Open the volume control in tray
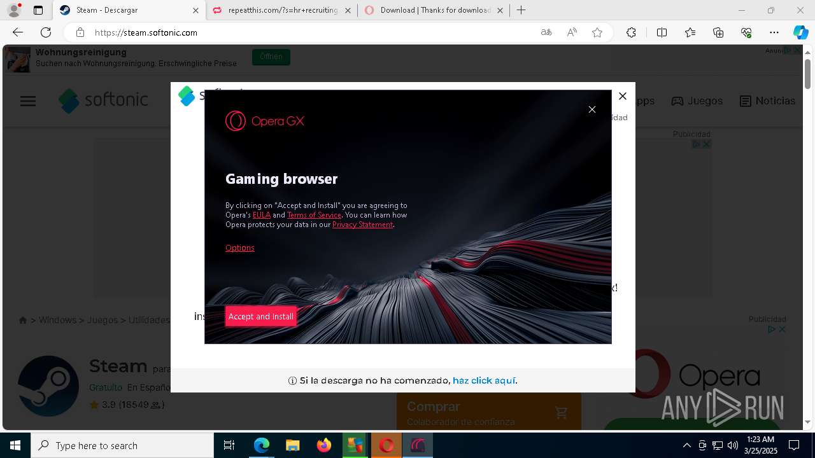815x458 pixels. (732, 445)
